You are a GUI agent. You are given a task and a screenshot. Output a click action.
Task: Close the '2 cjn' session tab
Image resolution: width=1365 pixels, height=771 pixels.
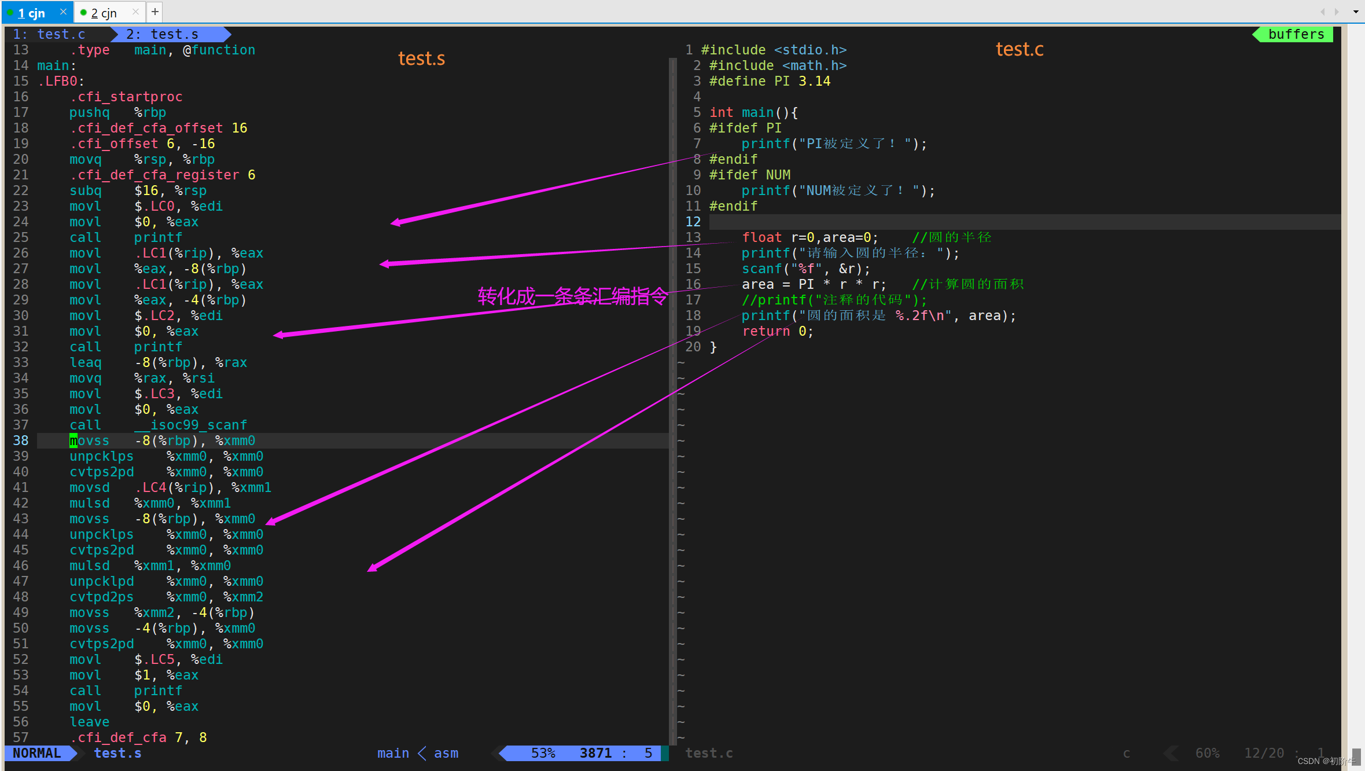[135, 12]
